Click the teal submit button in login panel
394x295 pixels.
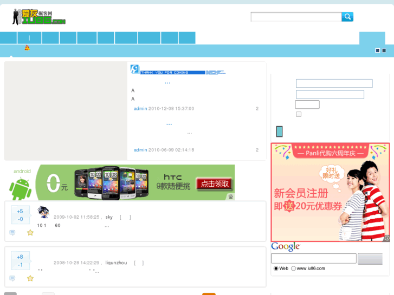(x=280, y=132)
